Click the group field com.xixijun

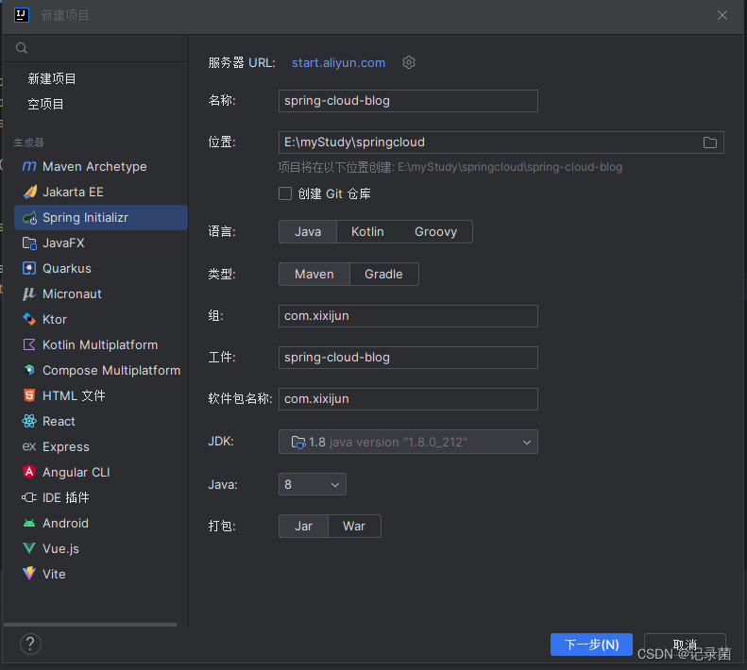point(408,316)
